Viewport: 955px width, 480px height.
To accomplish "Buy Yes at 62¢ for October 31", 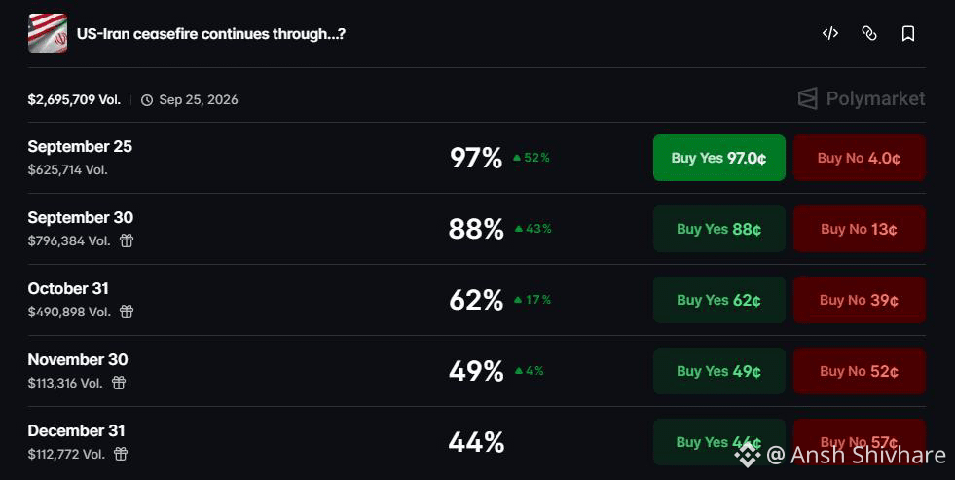I will pos(719,300).
